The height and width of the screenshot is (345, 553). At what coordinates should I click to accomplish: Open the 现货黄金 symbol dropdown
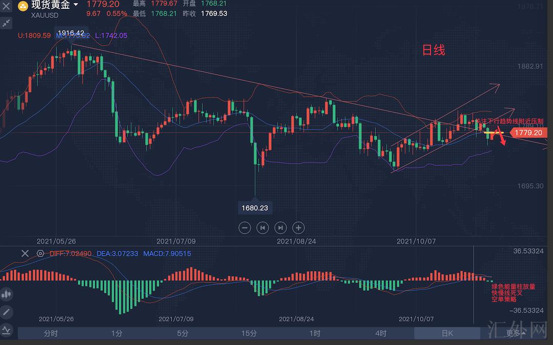76,5
